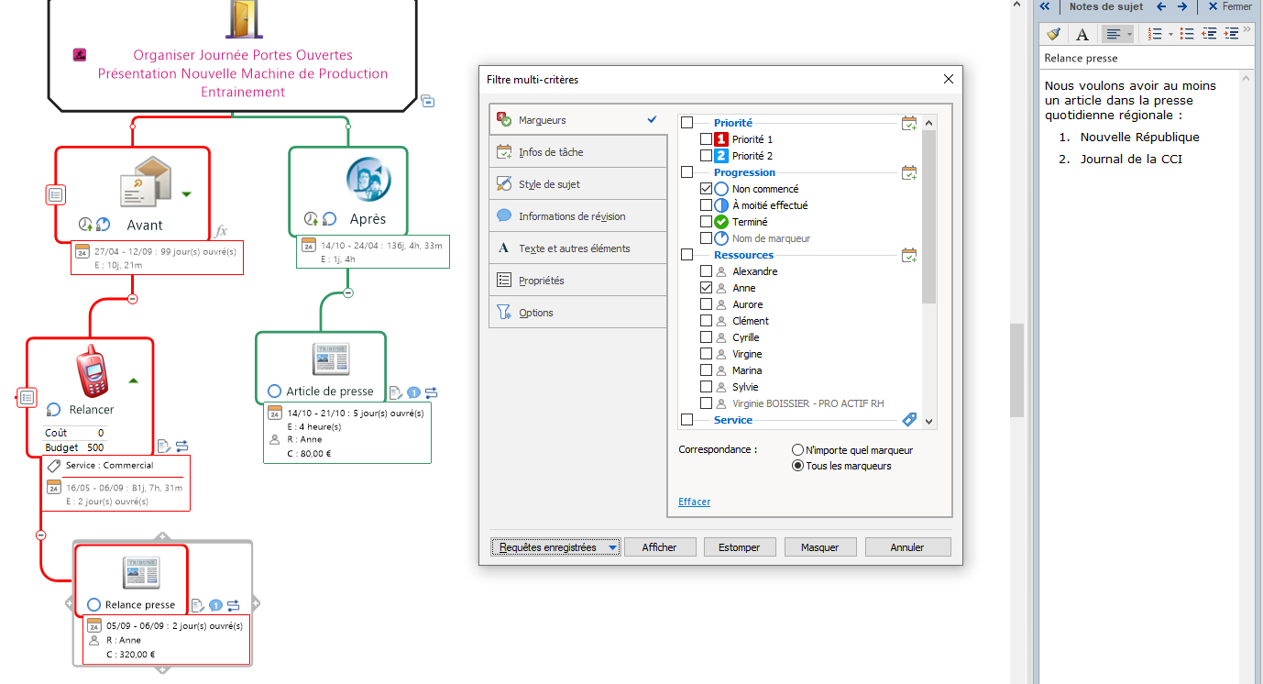Click the format painter brush in notes toolbar
Screen dimensions: 1263x684
coord(1054,34)
